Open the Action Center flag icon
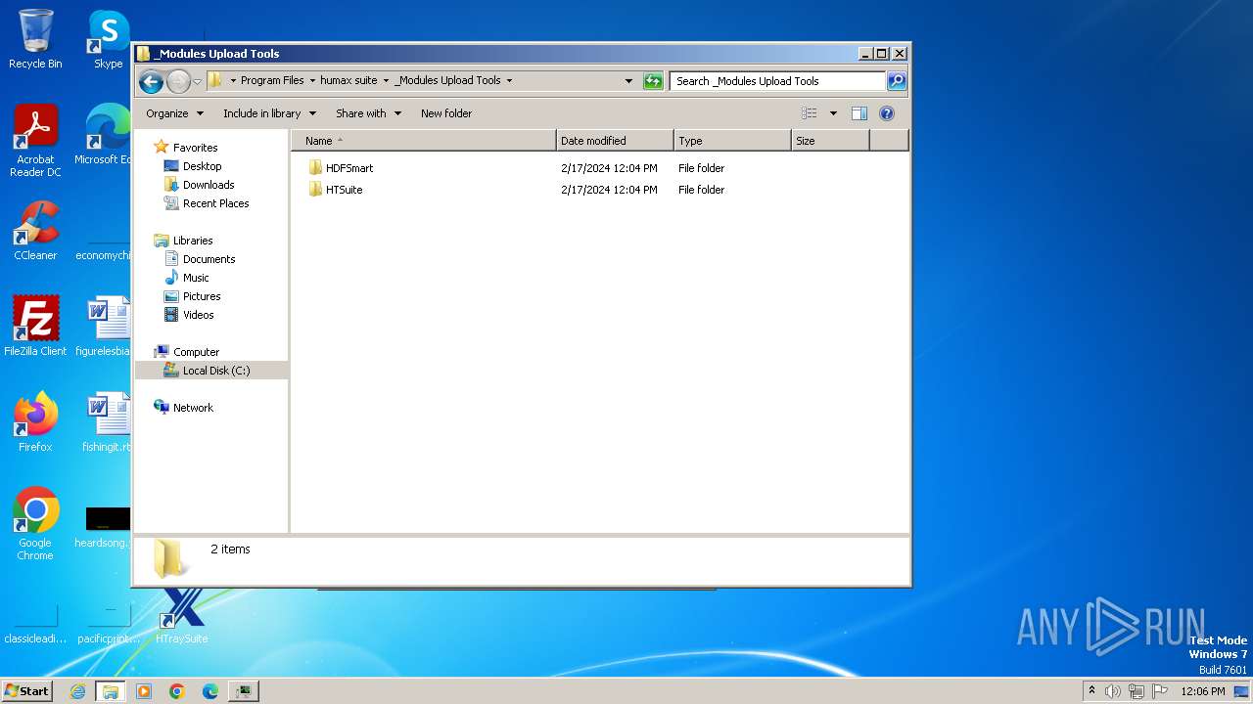 1160,691
